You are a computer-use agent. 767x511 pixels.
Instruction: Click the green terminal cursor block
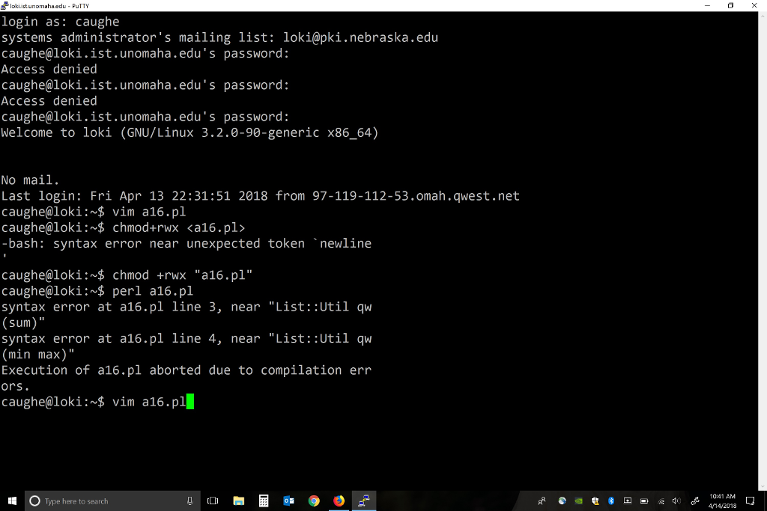[x=190, y=402]
